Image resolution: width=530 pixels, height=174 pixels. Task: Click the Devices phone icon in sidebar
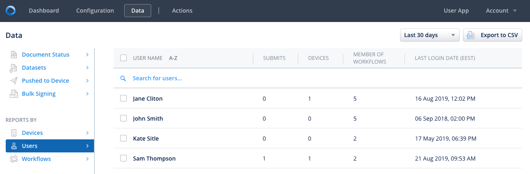[14, 133]
